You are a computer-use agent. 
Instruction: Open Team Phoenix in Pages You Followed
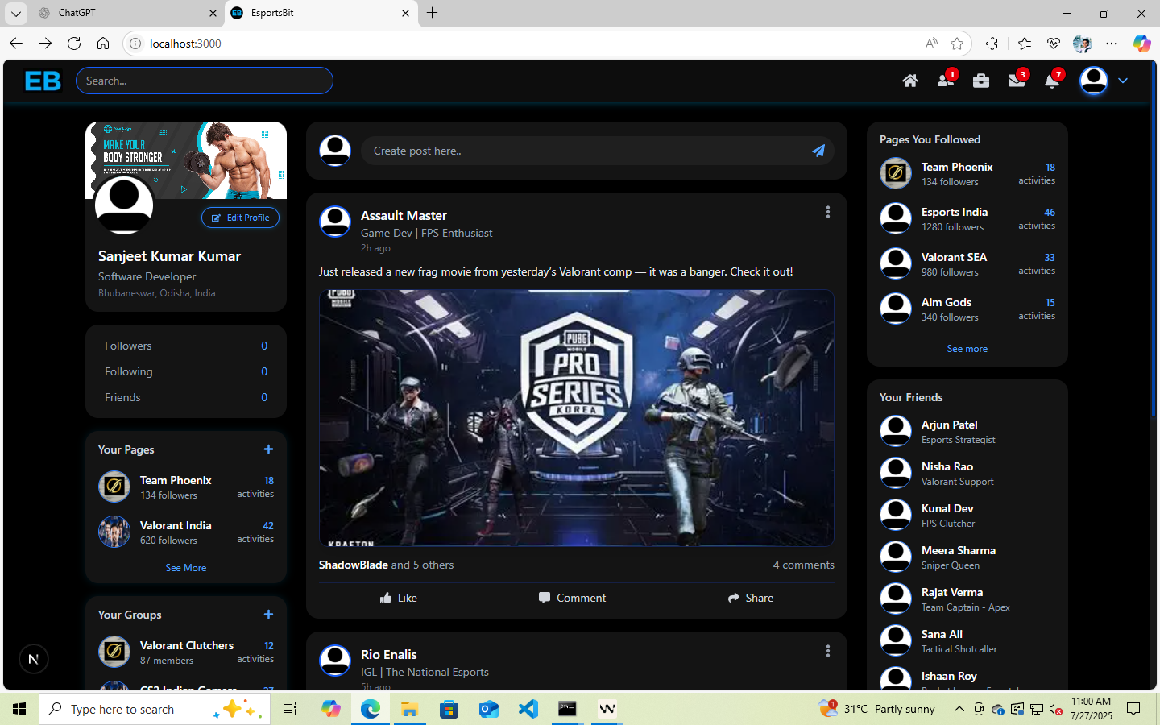(x=967, y=173)
